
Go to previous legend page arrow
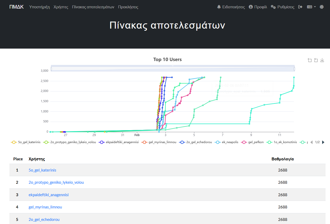coord(311,142)
